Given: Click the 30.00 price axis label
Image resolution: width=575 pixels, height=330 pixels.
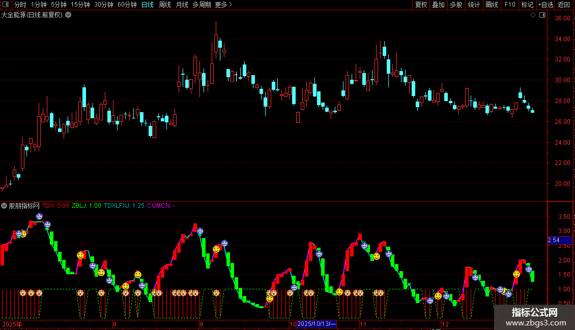Looking at the screenshot, I should (x=562, y=80).
